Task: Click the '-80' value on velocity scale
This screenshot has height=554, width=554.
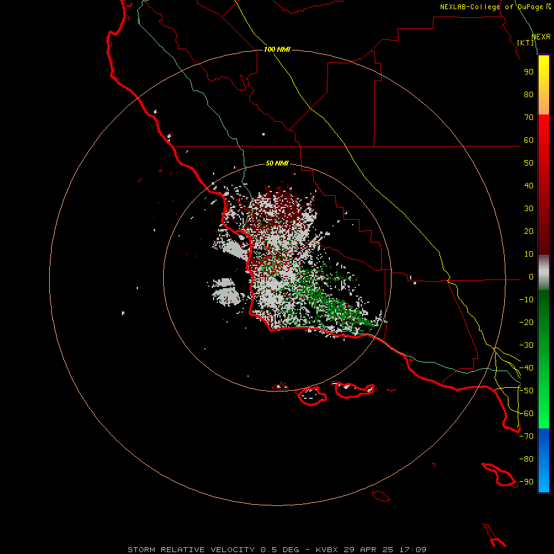Action: [526, 459]
